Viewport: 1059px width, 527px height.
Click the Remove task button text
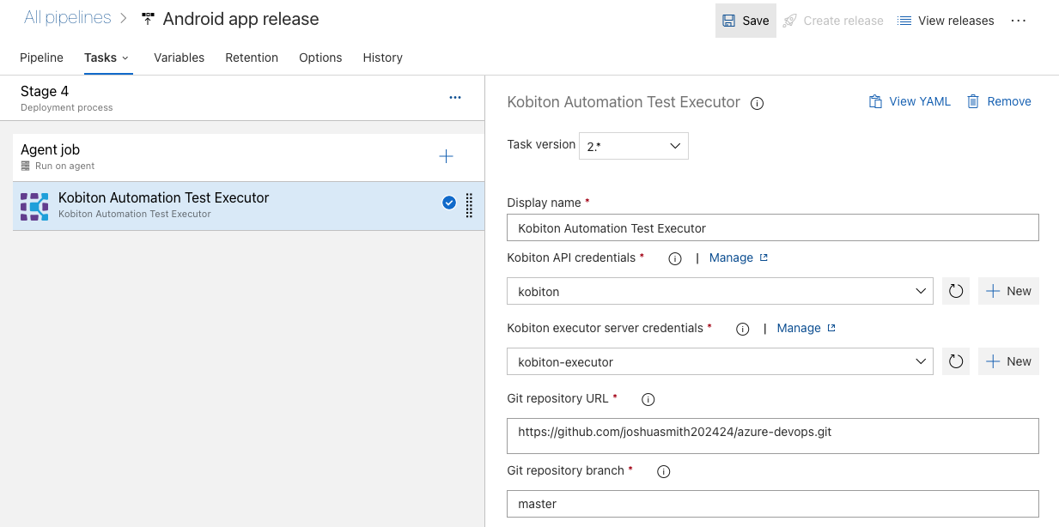click(x=1009, y=101)
